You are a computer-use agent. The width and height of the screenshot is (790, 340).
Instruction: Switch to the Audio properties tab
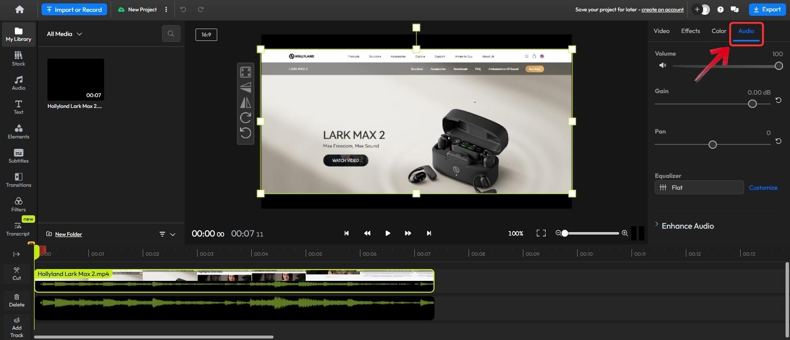tap(746, 31)
